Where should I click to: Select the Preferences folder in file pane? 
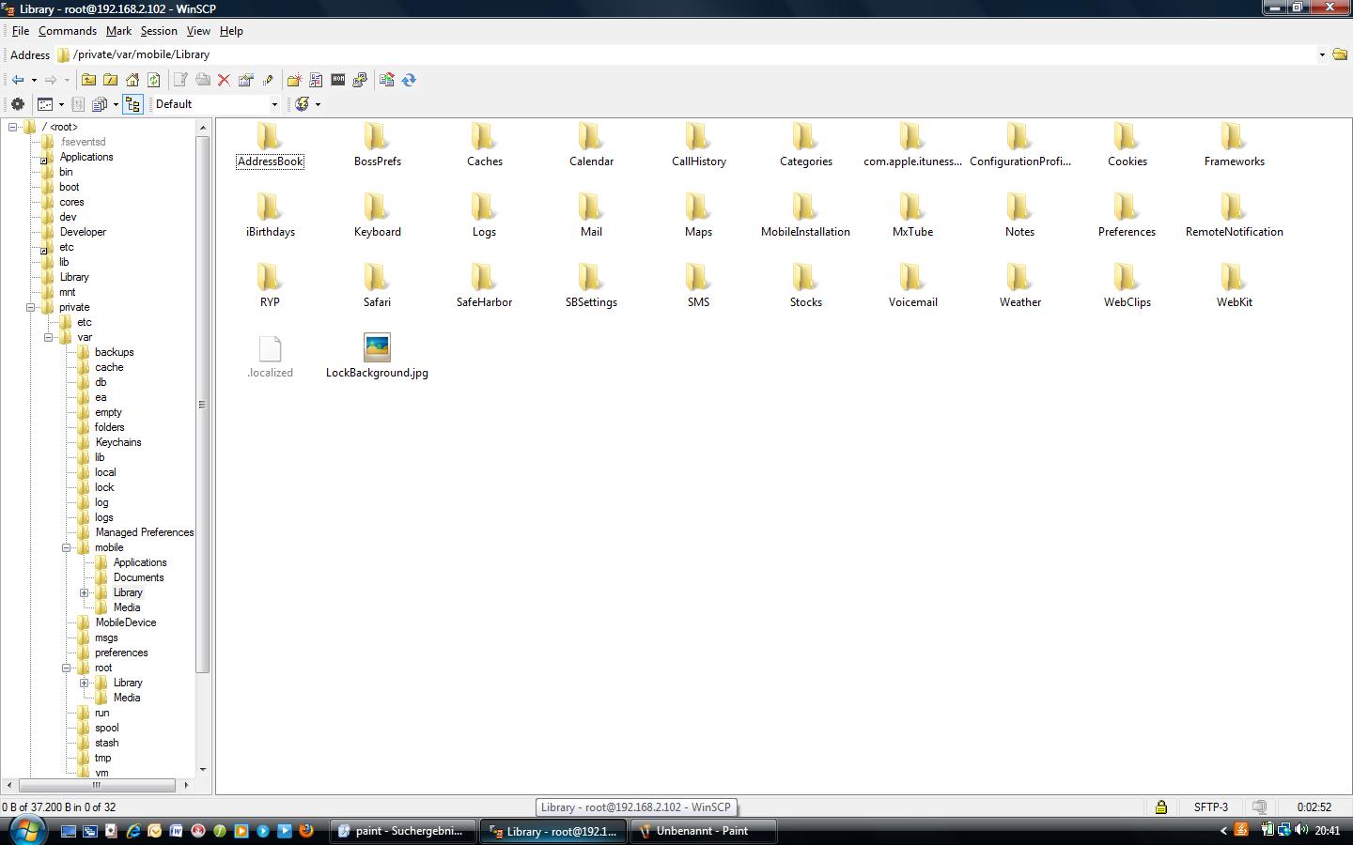(1127, 215)
